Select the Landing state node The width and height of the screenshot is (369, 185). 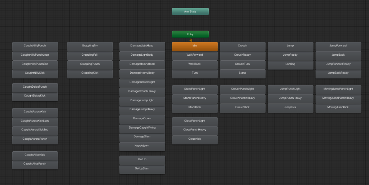click(290, 64)
